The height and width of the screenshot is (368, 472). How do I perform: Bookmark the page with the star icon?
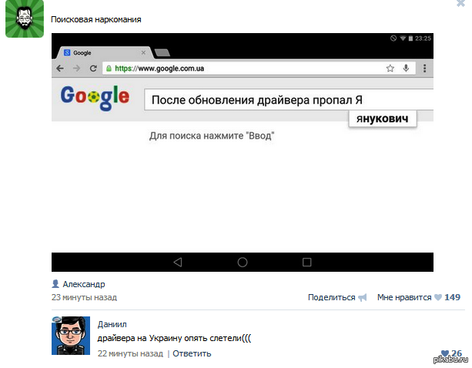coord(390,69)
